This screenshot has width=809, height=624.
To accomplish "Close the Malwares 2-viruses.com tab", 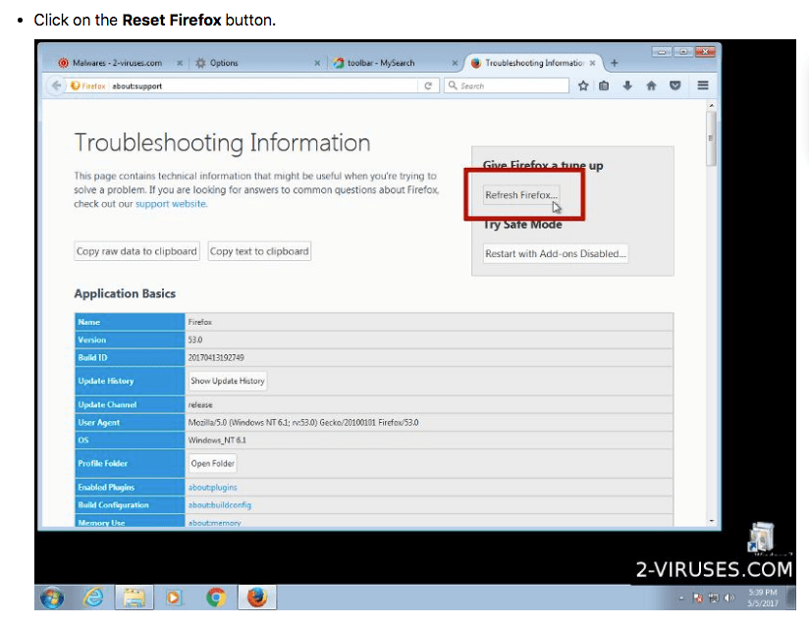I will [x=180, y=63].
